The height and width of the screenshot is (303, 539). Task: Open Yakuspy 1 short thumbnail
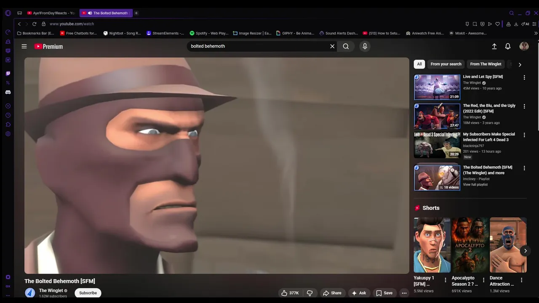click(432, 245)
